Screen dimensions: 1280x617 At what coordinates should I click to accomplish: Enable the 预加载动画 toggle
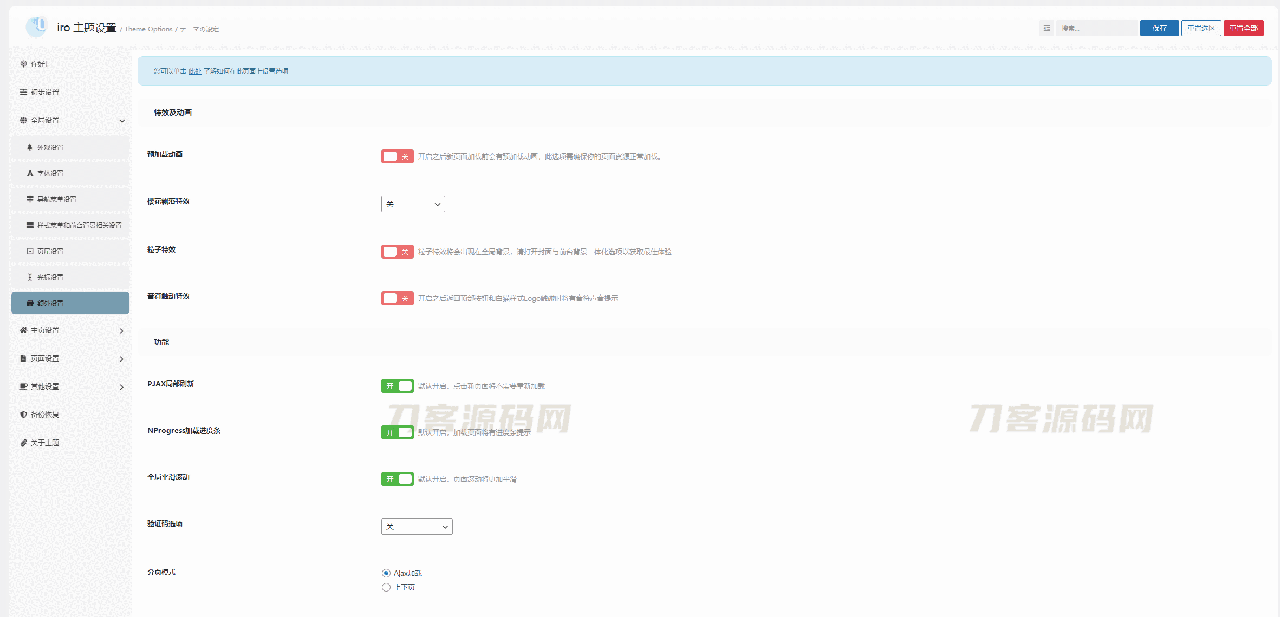click(x=397, y=156)
